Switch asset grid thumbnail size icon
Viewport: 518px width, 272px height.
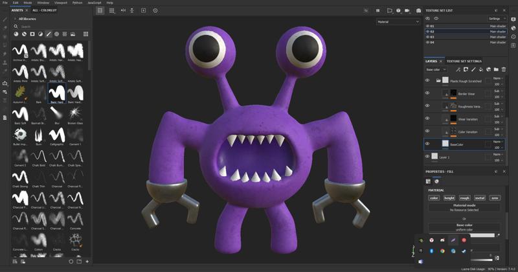(x=86, y=34)
